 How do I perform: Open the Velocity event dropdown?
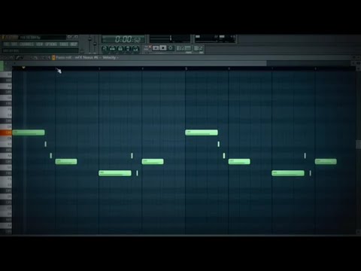pyautogui.click(x=111, y=57)
